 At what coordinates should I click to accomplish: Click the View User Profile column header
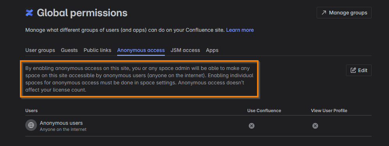329,111
